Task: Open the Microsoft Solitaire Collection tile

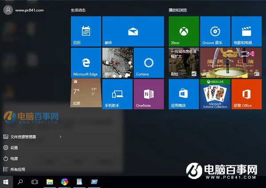Action: coord(215,94)
